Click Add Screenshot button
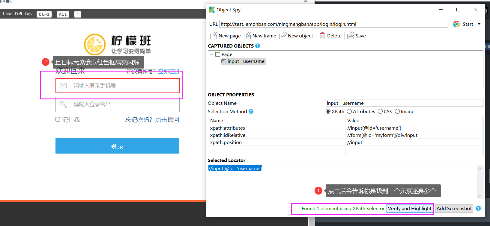The width and height of the screenshot is (490, 226). 454,208
